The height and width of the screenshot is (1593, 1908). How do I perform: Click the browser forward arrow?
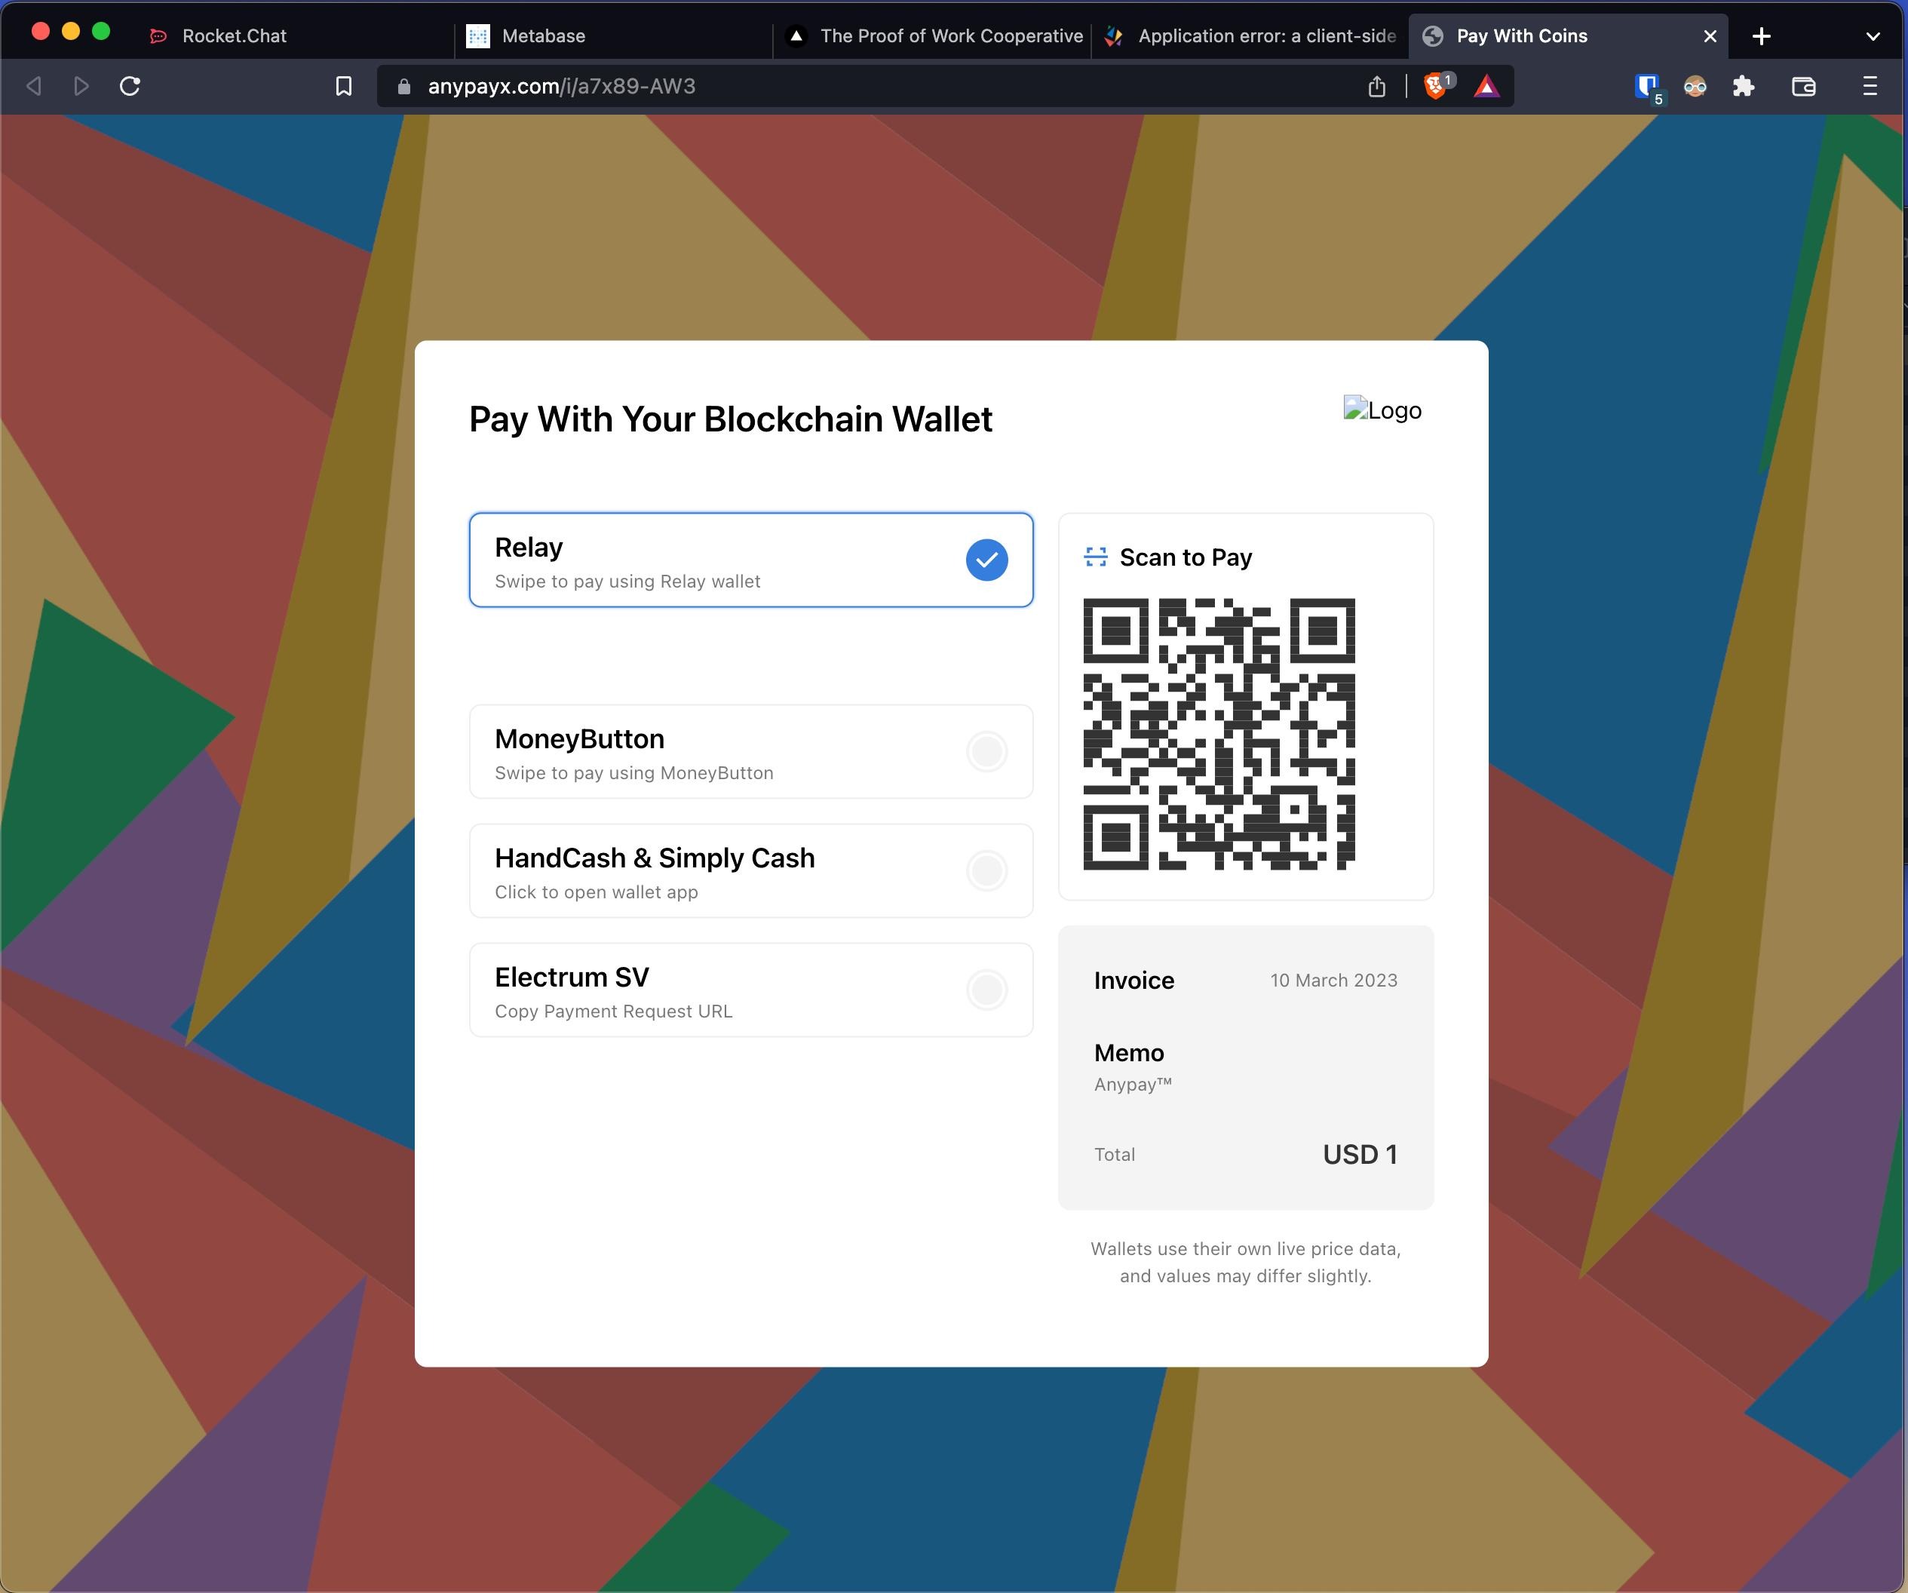click(81, 86)
